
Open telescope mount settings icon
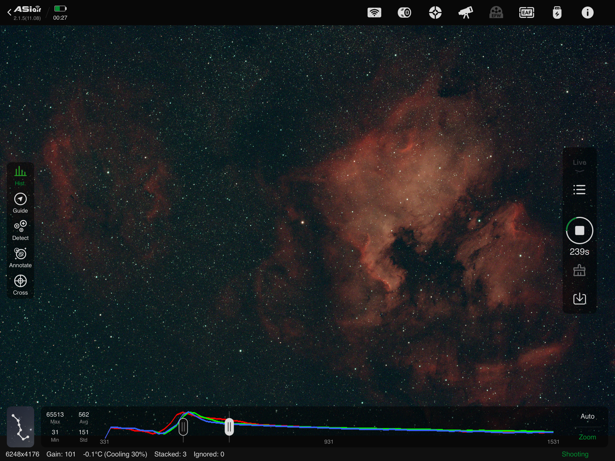coord(466,13)
